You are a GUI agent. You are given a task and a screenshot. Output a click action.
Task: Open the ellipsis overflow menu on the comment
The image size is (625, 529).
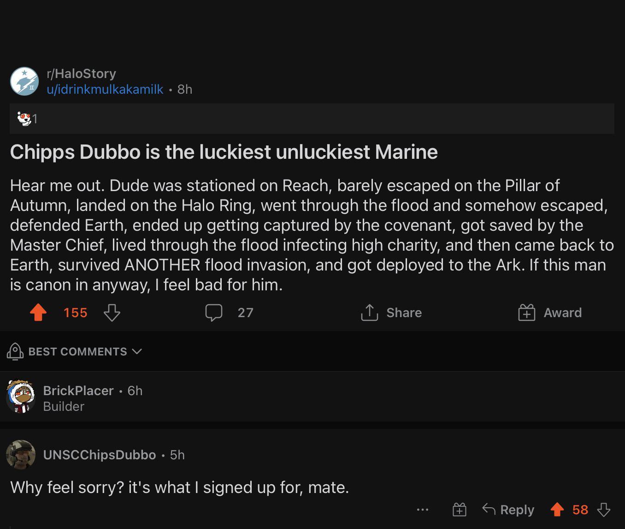click(422, 510)
